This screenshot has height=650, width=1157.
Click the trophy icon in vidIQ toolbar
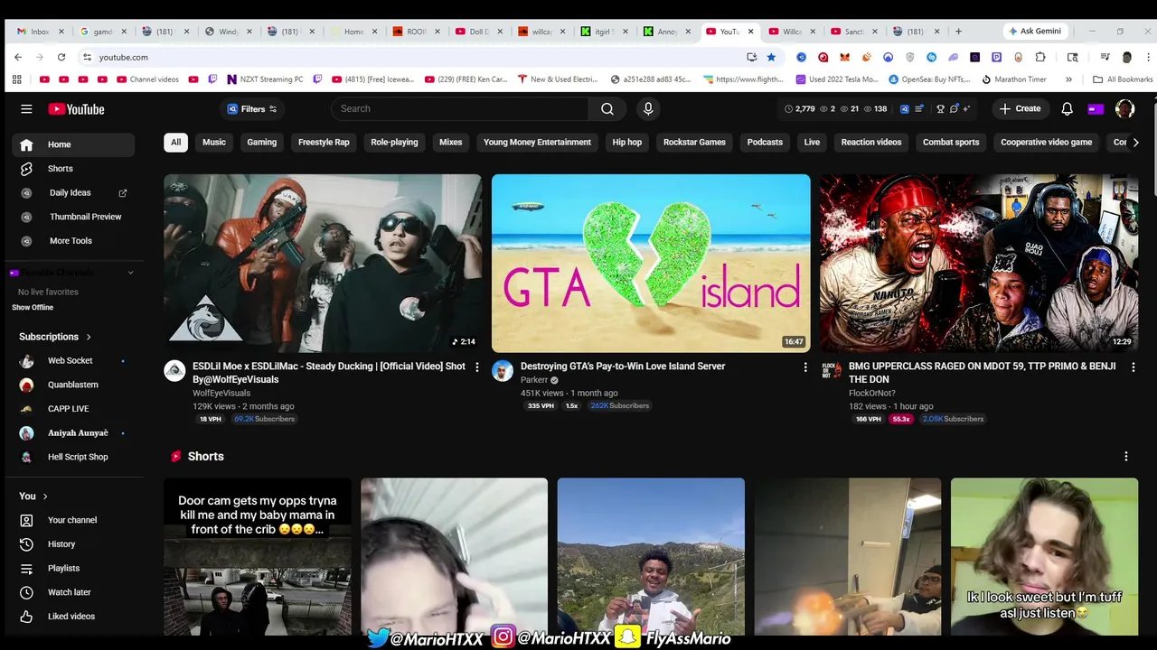(940, 109)
